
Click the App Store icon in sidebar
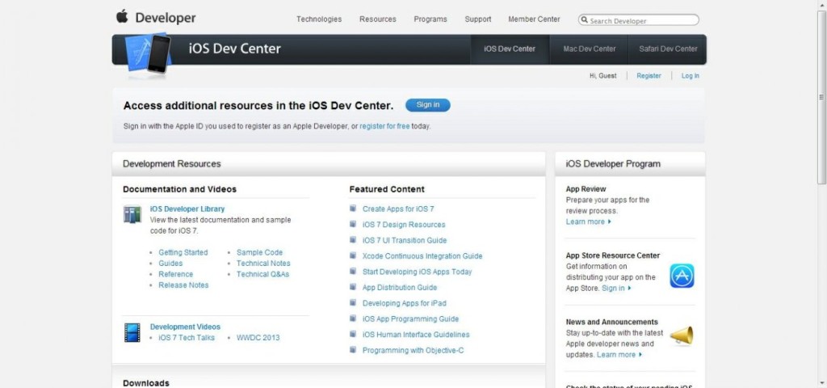pos(682,276)
